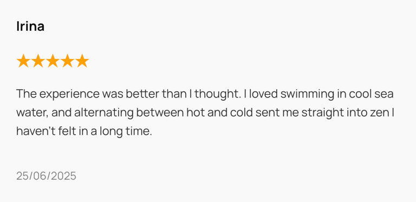This screenshot has width=416, height=202.
Task: Click the word 'swimming' in the review text
Action: [307, 95]
